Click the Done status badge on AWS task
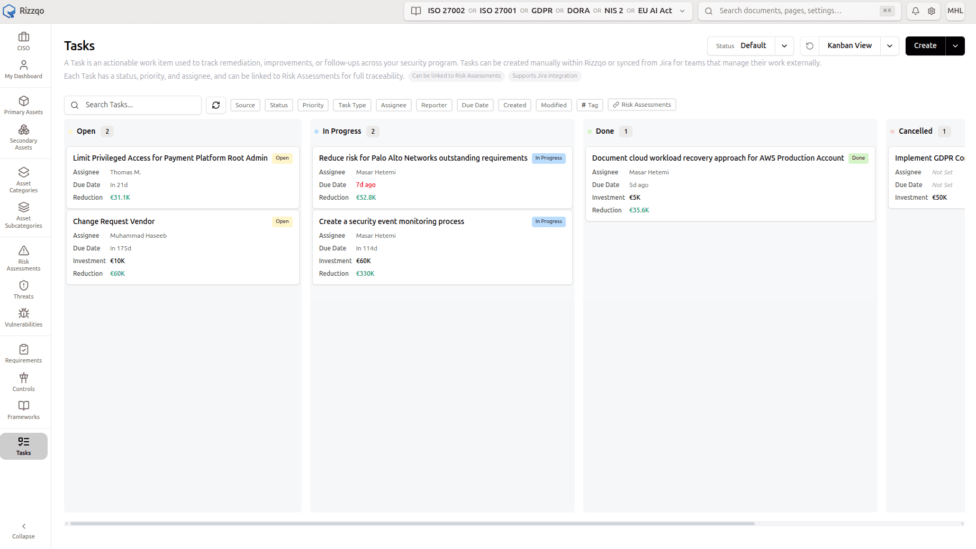 [858, 158]
